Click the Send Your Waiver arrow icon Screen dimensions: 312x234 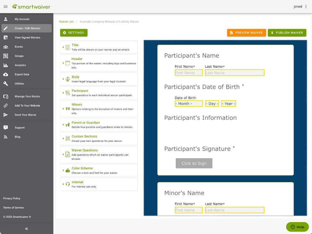[6, 115]
